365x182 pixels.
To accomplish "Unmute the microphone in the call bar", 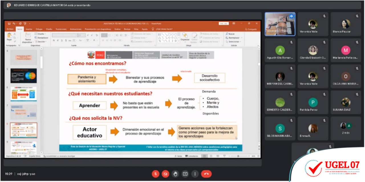I will [x=155, y=174].
